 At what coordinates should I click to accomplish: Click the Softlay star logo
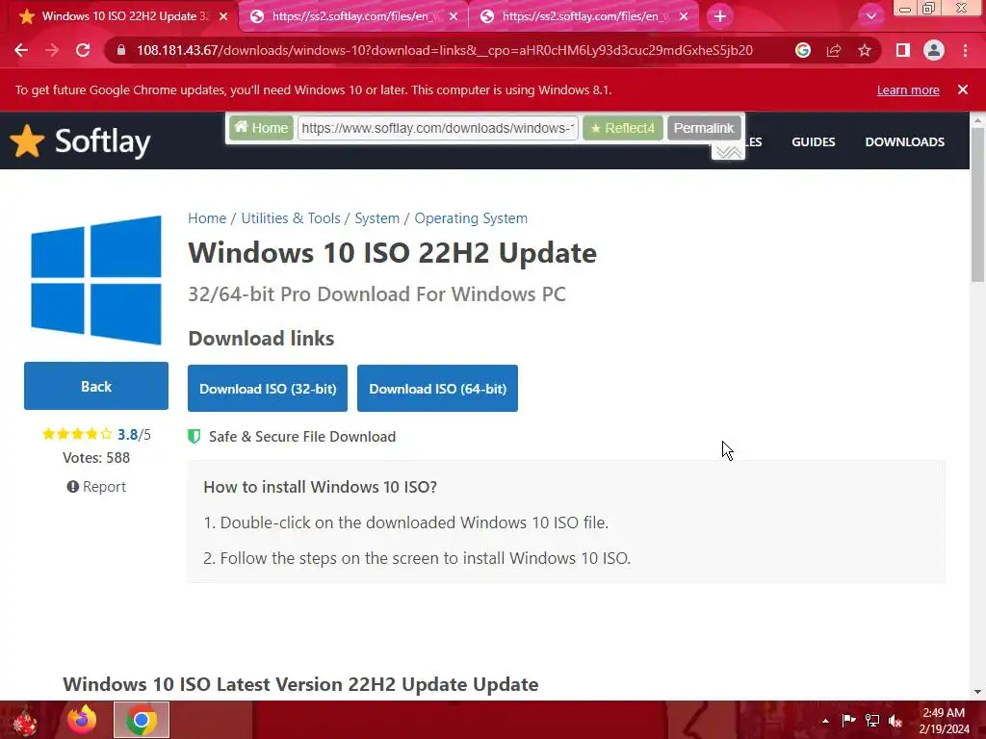coord(27,140)
